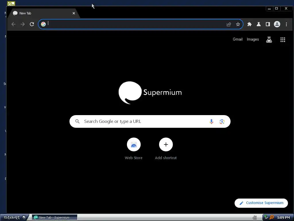Toggle the side panel button
The height and width of the screenshot is (221, 294).
[268, 24]
